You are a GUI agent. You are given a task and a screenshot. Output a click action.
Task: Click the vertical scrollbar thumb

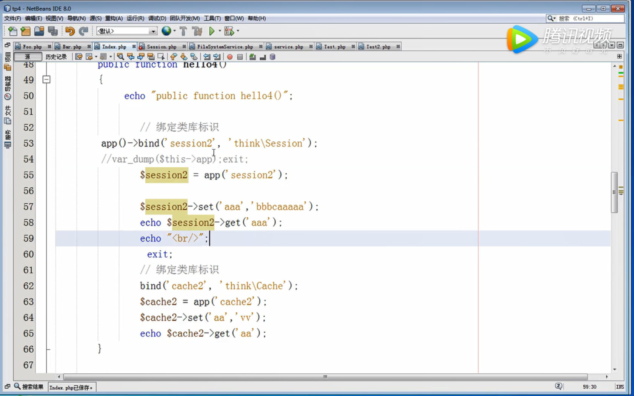click(x=614, y=192)
